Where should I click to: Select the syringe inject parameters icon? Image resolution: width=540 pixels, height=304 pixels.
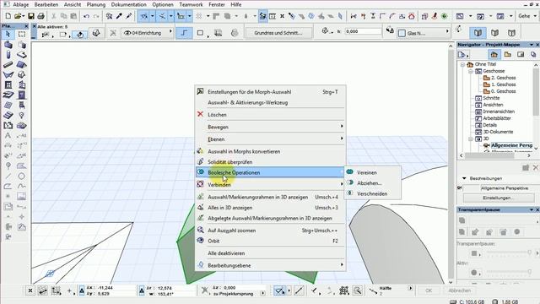129,16
